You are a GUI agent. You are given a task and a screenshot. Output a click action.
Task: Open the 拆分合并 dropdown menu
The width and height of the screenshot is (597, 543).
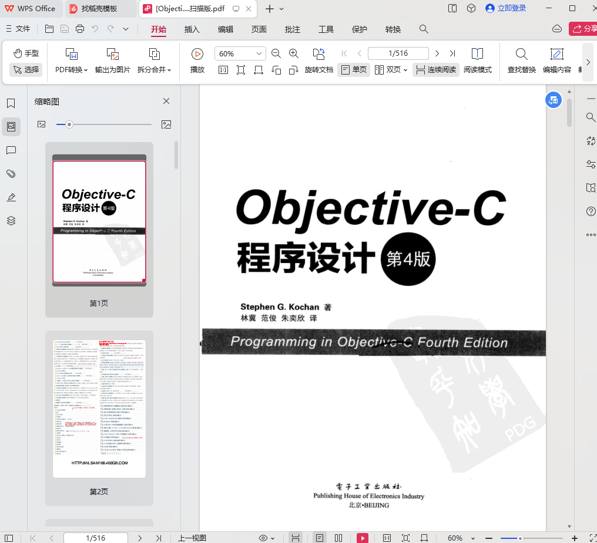pos(154,69)
